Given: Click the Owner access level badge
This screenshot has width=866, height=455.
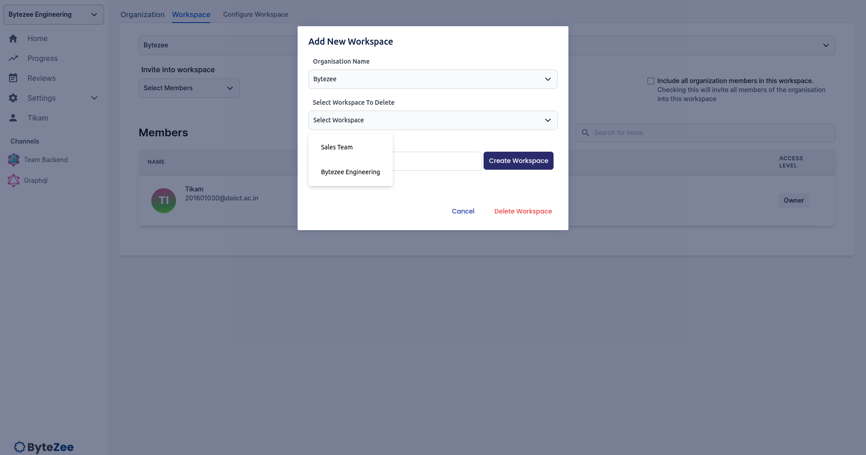Looking at the screenshot, I should 794,200.
